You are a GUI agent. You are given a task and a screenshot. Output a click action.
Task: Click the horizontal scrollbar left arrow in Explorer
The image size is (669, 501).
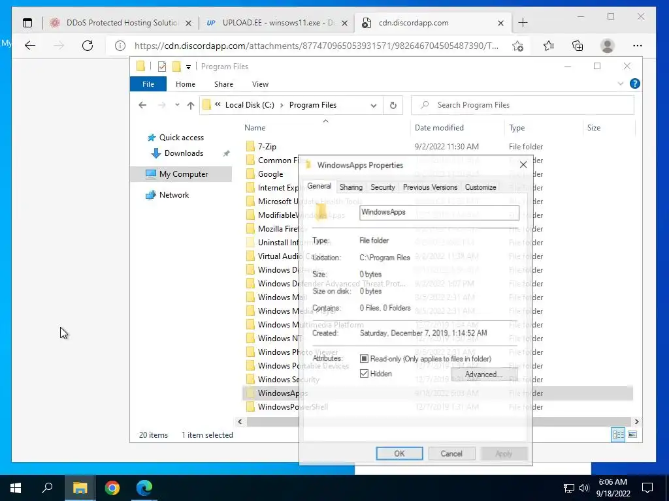(x=240, y=422)
